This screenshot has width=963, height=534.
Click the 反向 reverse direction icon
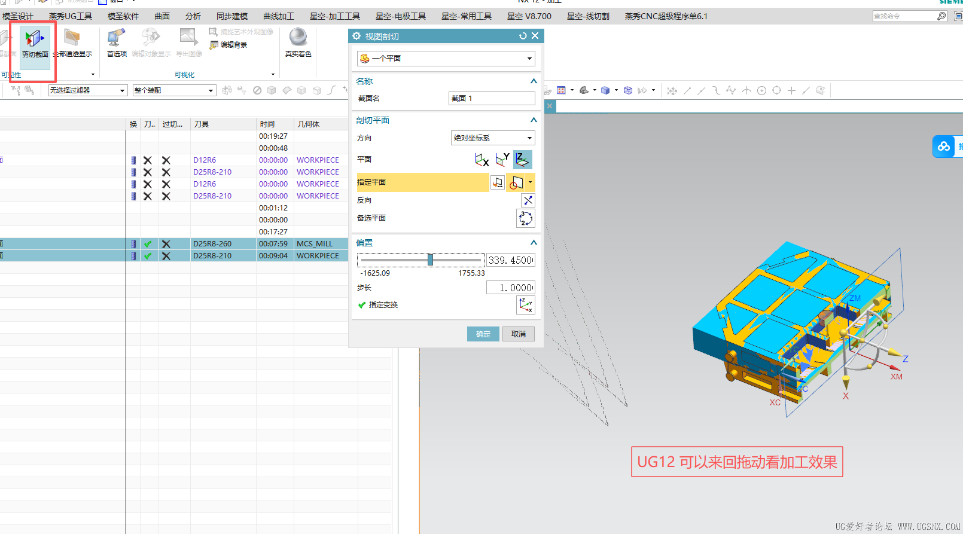pyautogui.click(x=528, y=200)
